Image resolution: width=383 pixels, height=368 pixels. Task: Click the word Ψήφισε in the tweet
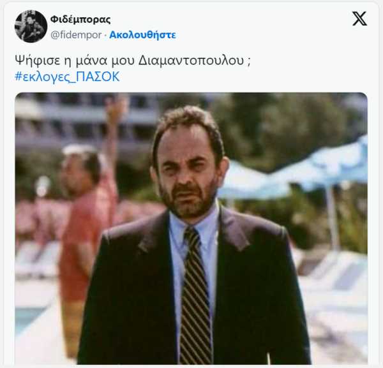[38, 61]
